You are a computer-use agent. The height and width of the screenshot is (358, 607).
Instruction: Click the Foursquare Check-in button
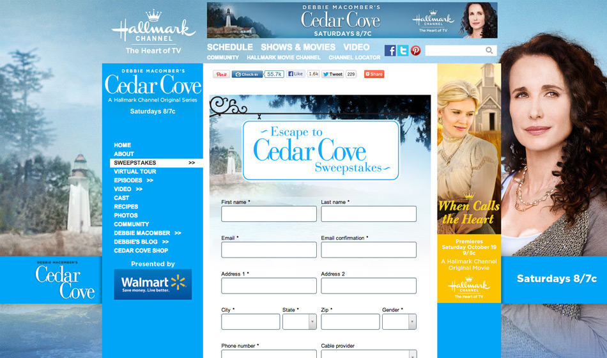click(247, 74)
